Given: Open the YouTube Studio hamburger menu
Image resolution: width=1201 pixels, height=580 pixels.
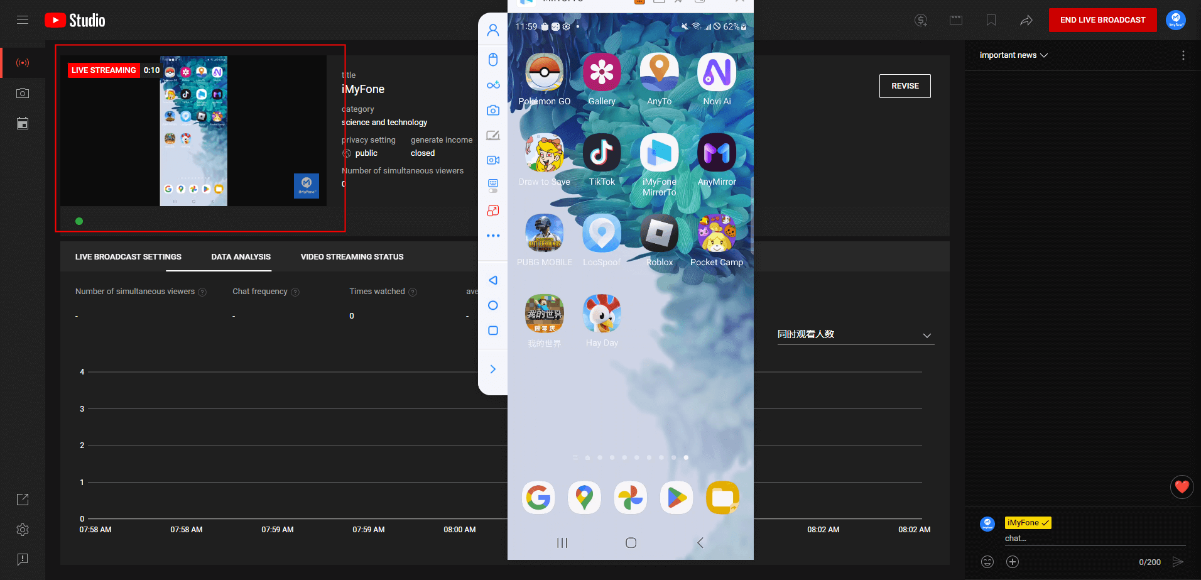Looking at the screenshot, I should click(x=23, y=20).
